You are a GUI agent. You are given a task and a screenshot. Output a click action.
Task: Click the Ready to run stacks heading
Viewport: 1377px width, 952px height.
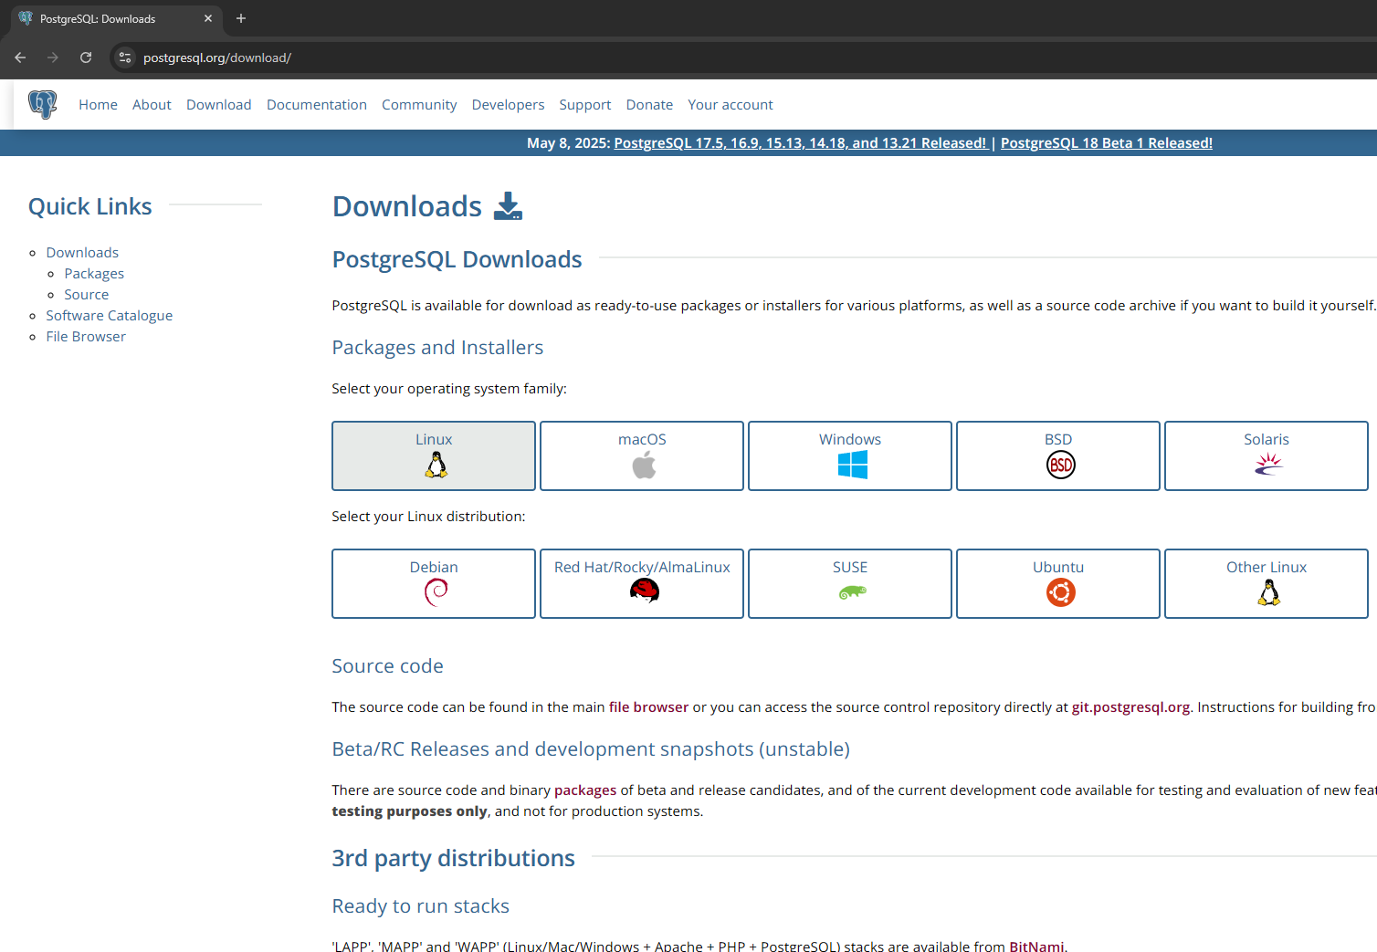click(420, 906)
